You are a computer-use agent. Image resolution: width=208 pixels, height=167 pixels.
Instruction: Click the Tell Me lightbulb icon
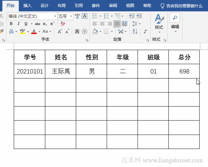[x=162, y=6]
